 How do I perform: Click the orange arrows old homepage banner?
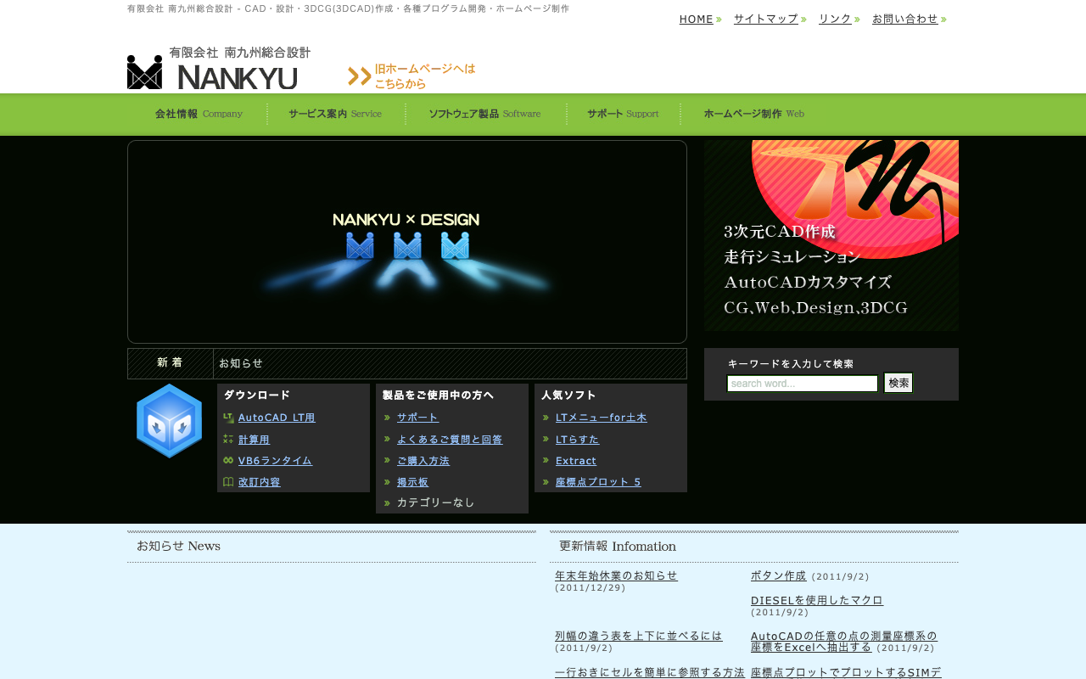411,76
